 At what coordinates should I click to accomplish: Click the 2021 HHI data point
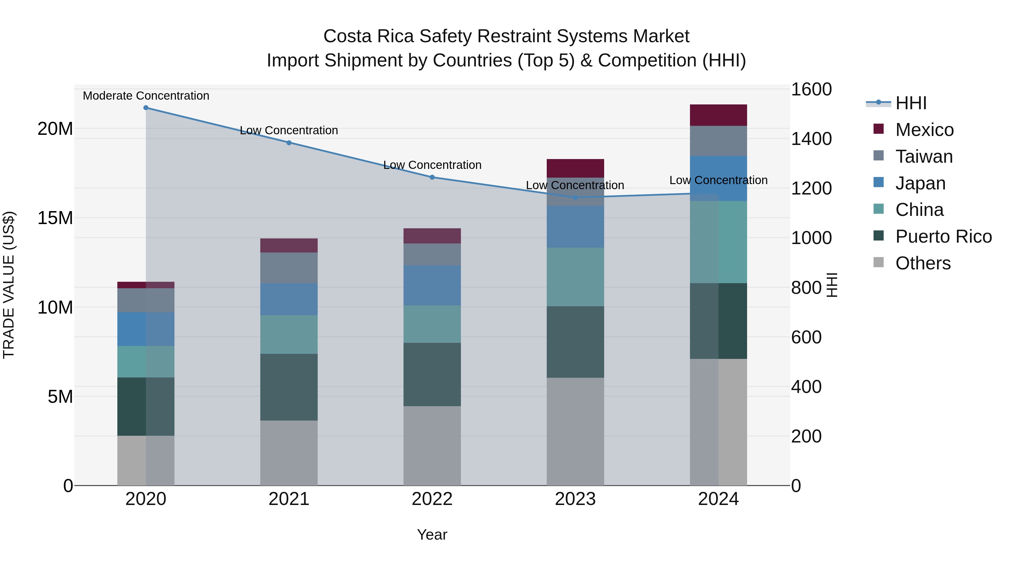coord(289,143)
